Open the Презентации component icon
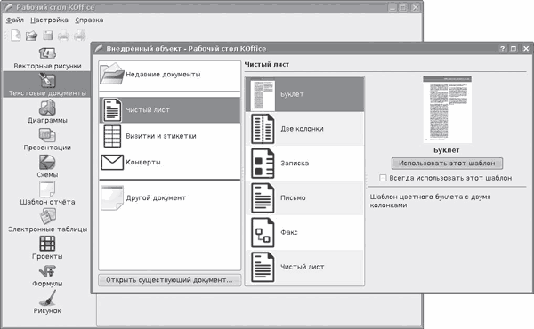 [x=47, y=135]
